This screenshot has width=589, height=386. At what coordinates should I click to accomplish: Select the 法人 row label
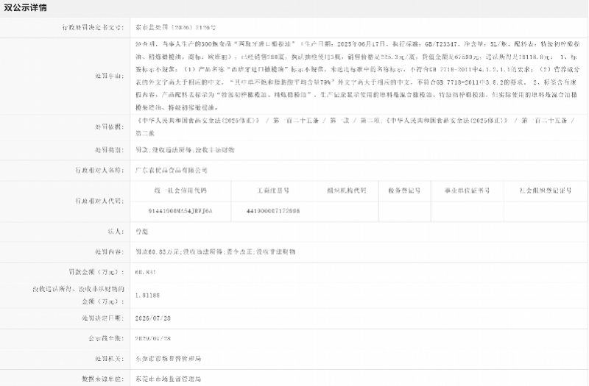[x=116, y=232]
